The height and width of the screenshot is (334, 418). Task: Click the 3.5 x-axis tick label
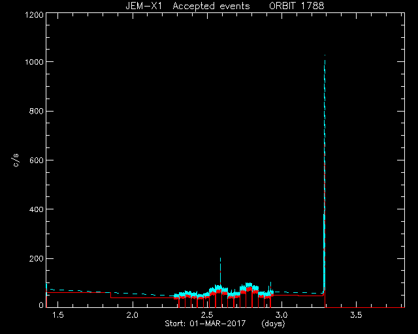tap(356, 315)
